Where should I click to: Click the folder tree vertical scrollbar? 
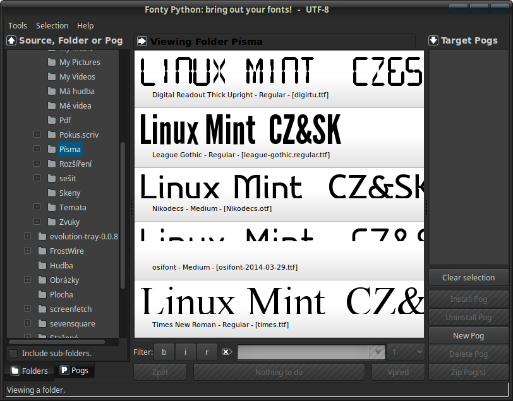coord(123,215)
